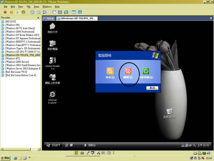Click the guest taskbar clock 上午 02:44
214x161 pixels.
coord(203,145)
